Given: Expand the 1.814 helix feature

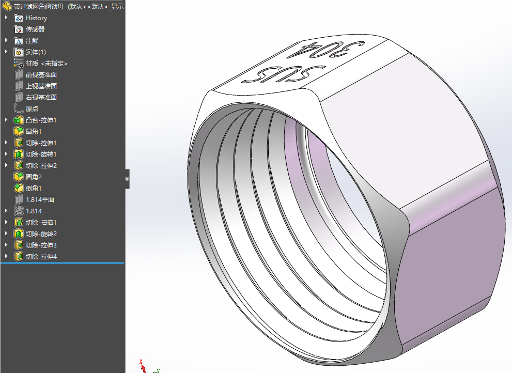Looking at the screenshot, I should click(6, 211).
